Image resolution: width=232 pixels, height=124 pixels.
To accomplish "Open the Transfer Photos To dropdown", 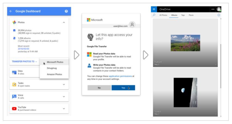I will point(25,61).
